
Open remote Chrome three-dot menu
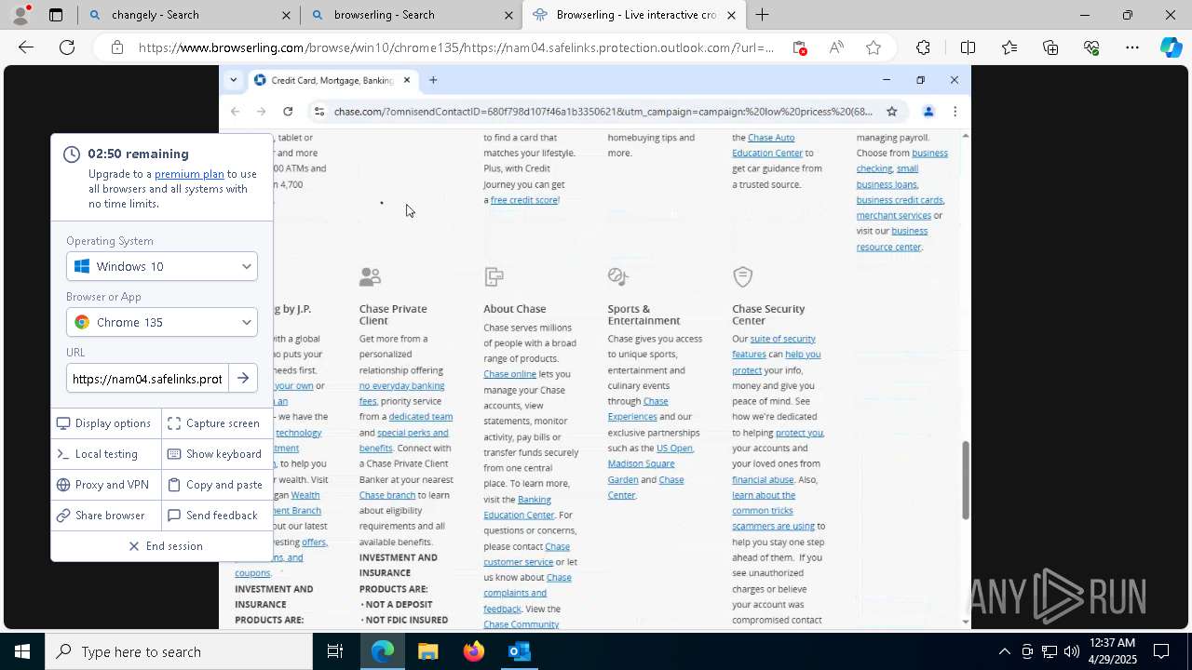pyautogui.click(x=955, y=112)
